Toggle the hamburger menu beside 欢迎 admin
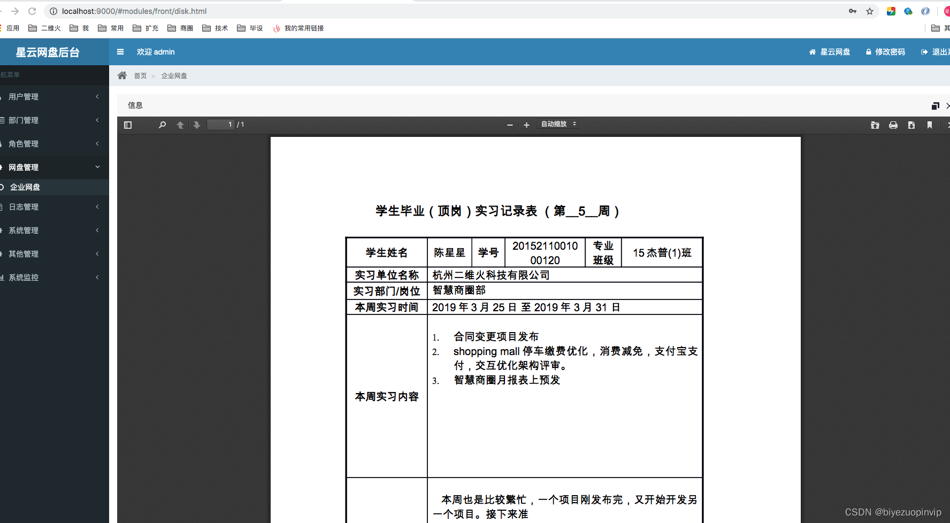Image resolution: width=950 pixels, height=523 pixels. (120, 52)
